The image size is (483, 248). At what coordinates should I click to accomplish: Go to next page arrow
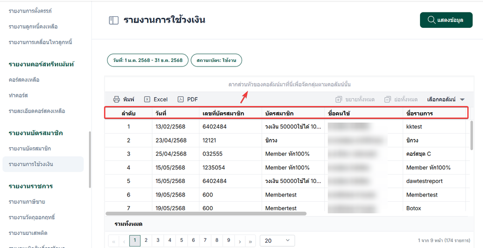click(240, 242)
